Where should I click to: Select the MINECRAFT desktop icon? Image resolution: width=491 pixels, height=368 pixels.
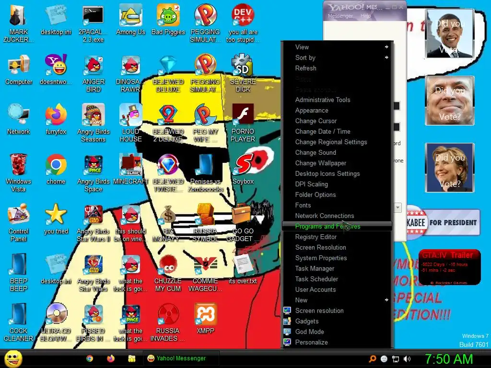click(130, 169)
